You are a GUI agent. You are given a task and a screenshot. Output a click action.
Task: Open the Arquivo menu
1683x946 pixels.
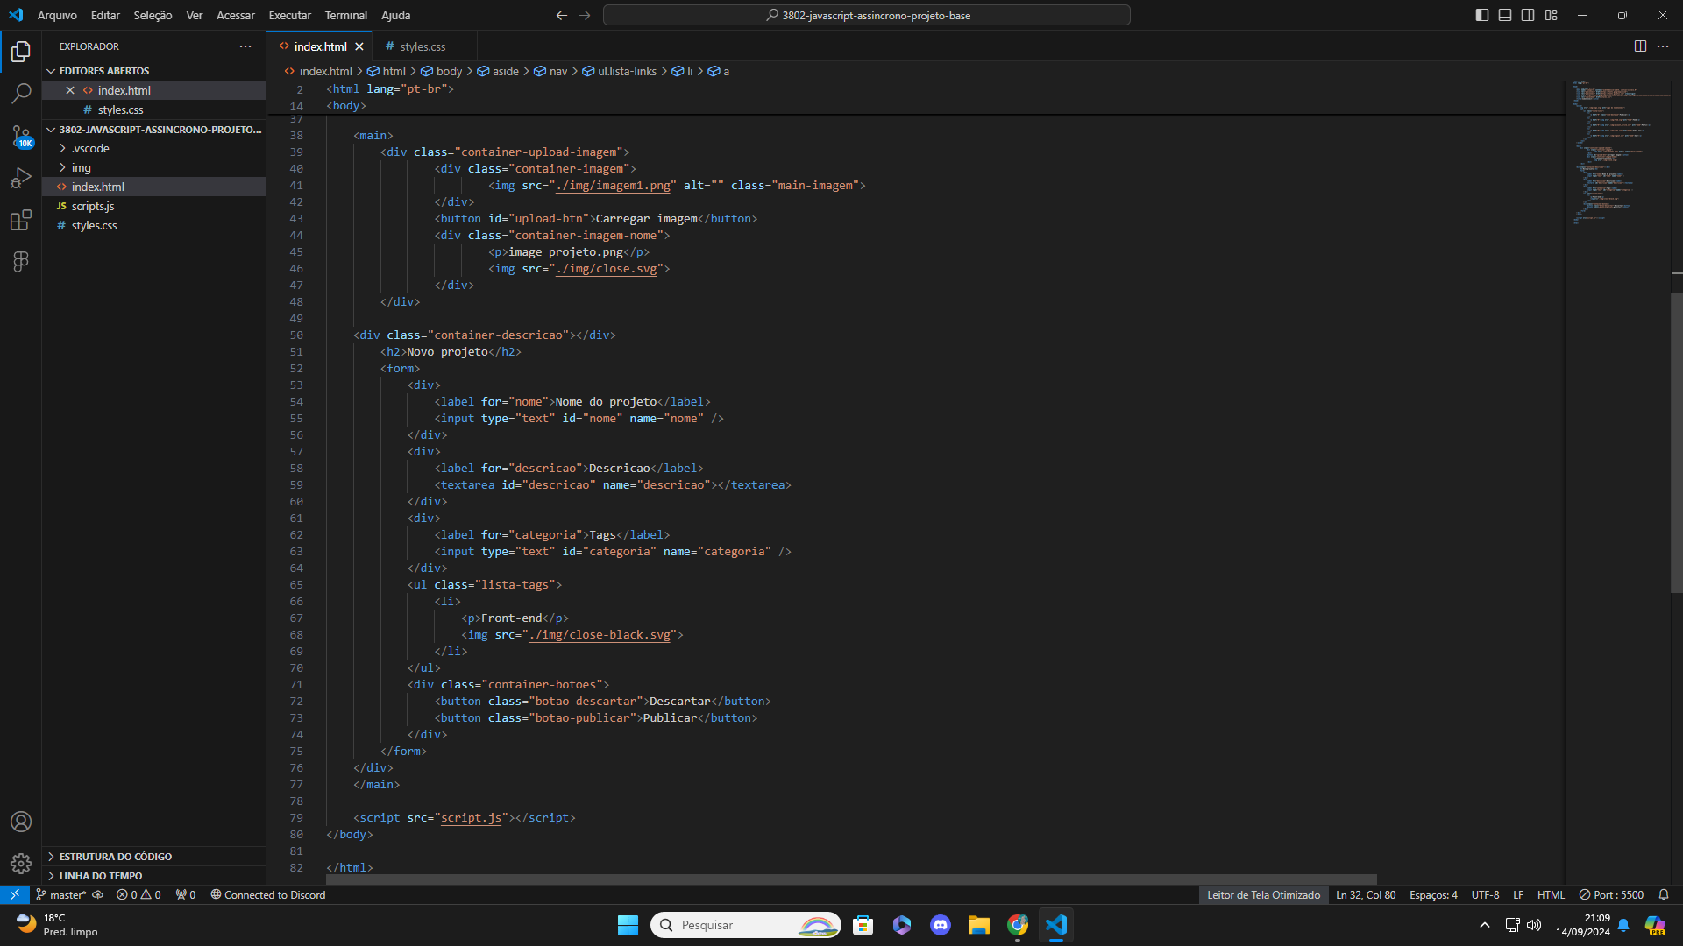click(x=57, y=15)
